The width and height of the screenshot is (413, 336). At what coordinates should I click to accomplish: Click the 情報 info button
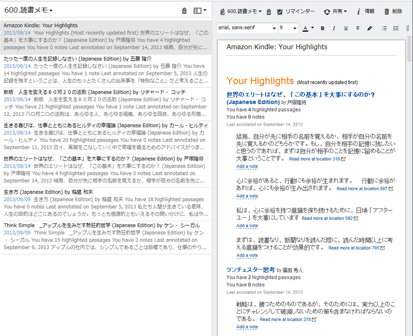tap(366, 11)
